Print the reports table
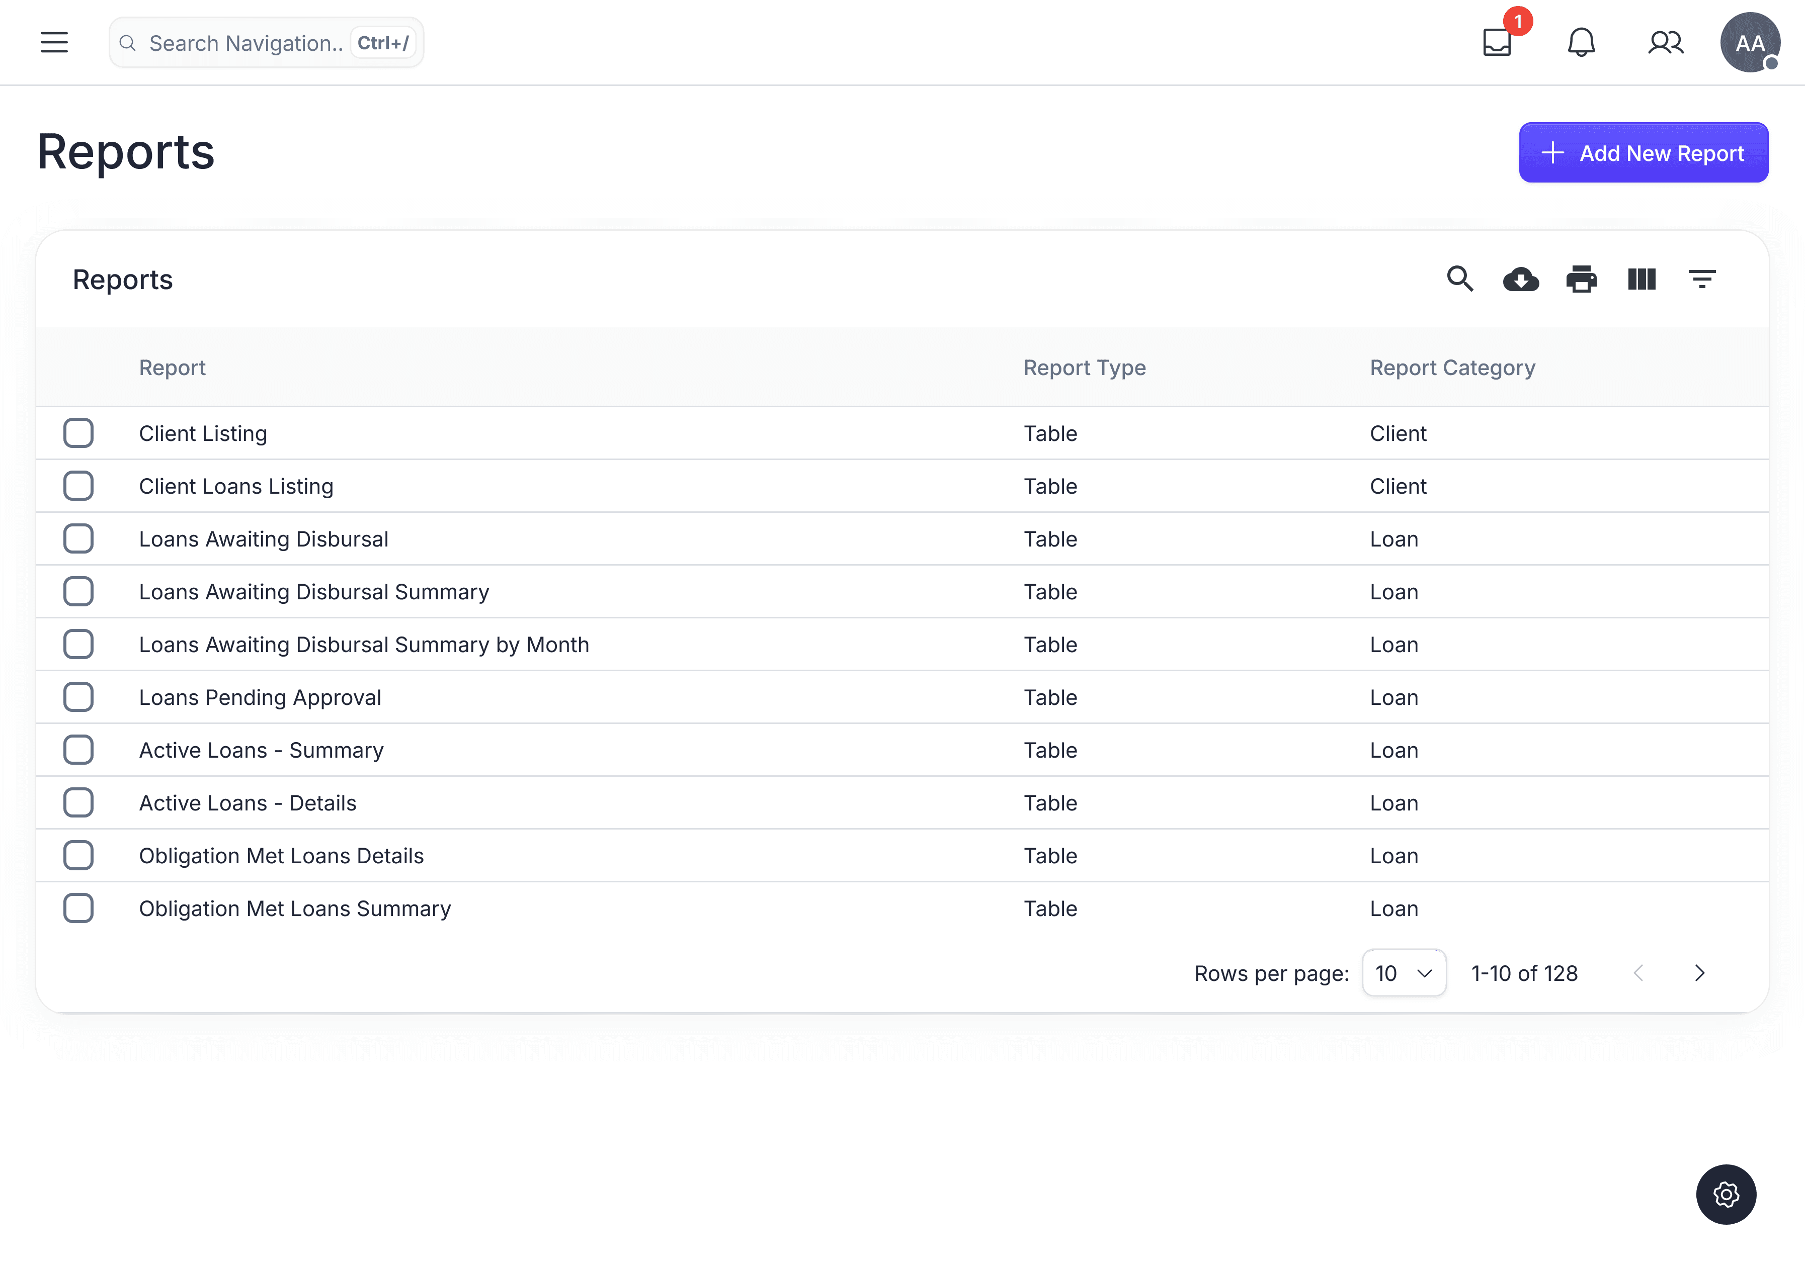The image size is (1805, 1273). [1581, 279]
